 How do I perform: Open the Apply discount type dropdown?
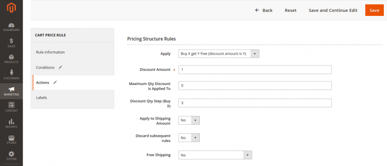point(219,54)
